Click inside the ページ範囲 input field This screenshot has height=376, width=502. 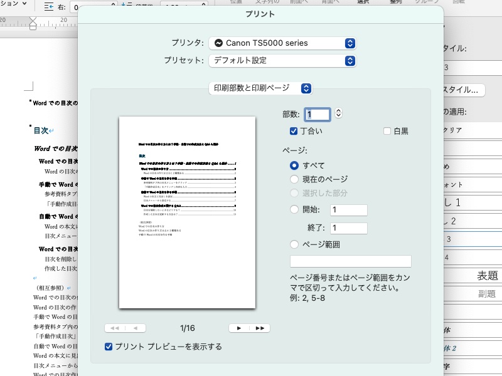(x=350, y=261)
